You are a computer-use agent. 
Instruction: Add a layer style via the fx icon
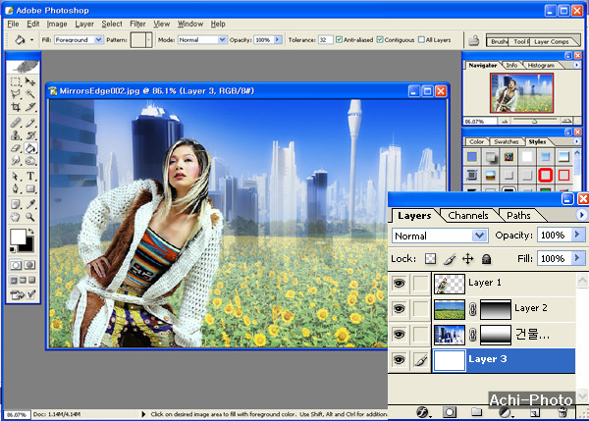424,412
